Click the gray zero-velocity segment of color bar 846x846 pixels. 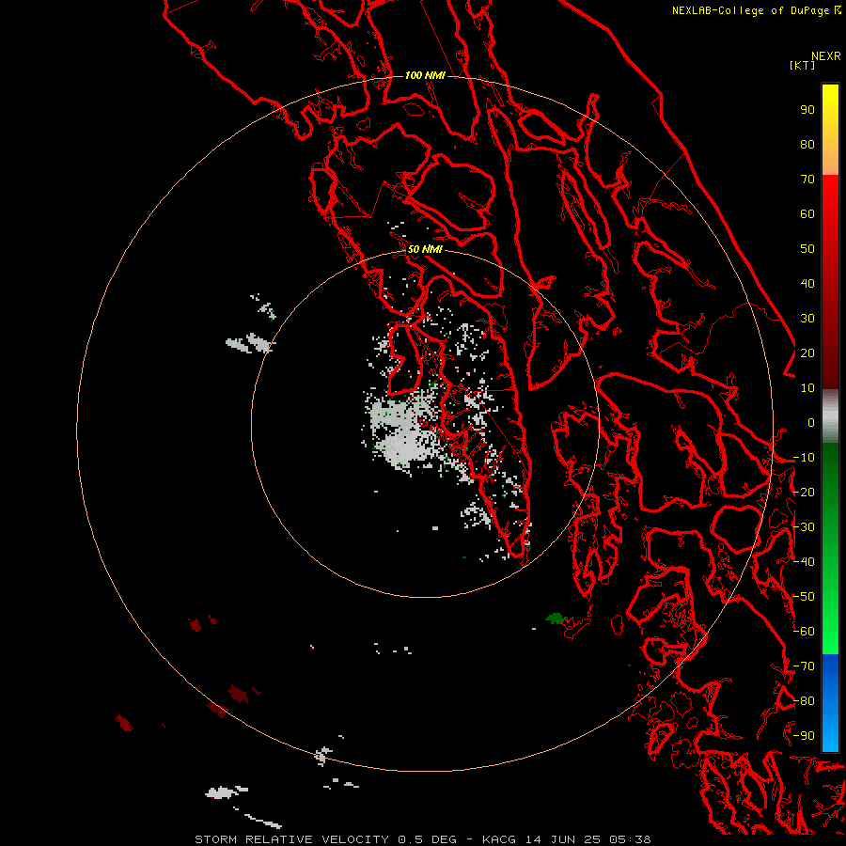click(x=830, y=416)
